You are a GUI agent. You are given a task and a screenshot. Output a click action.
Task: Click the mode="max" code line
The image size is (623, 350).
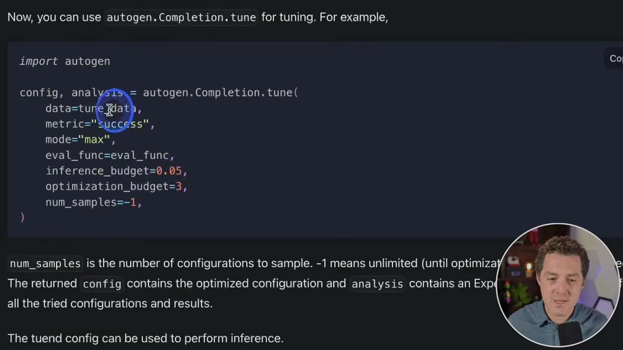coord(81,140)
